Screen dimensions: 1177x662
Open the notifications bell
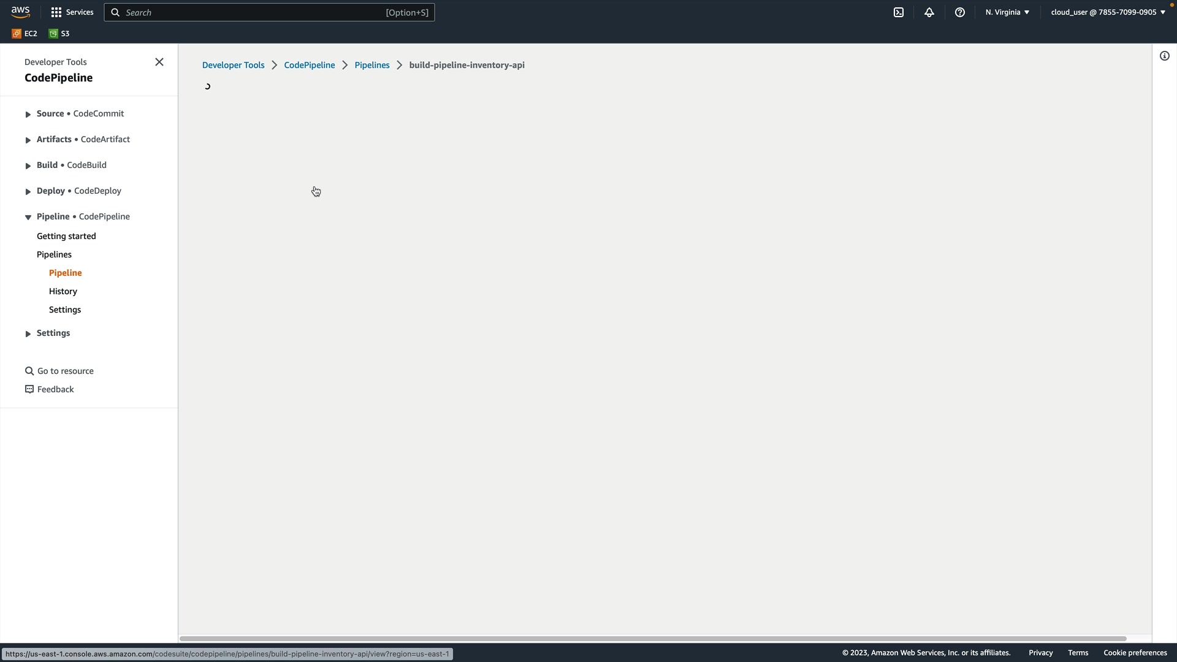point(929,12)
